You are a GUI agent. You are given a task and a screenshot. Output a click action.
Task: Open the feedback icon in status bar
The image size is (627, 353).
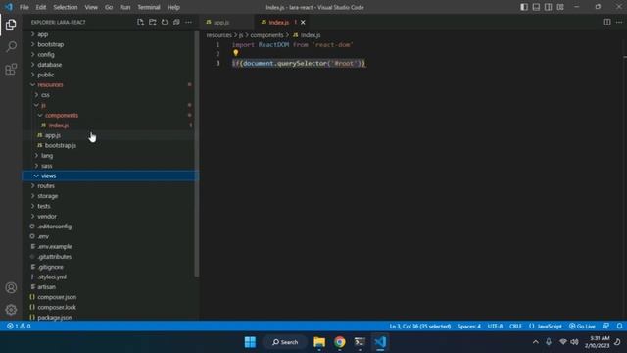(605, 326)
